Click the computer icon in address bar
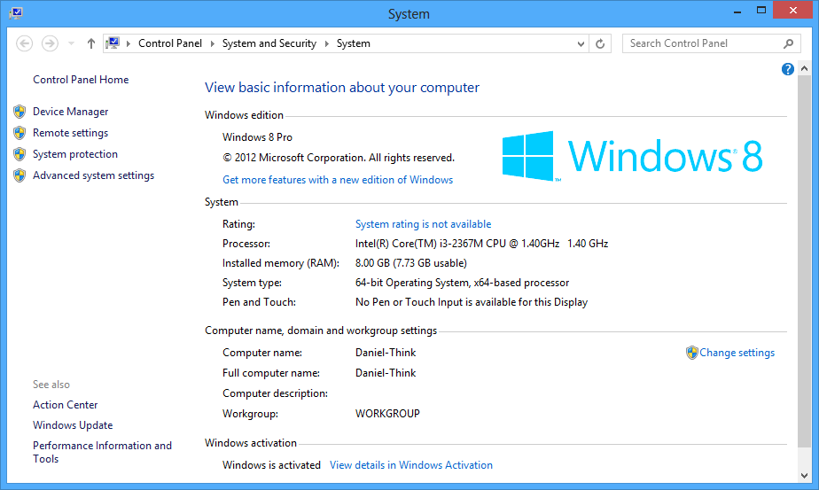The image size is (819, 490). [113, 43]
